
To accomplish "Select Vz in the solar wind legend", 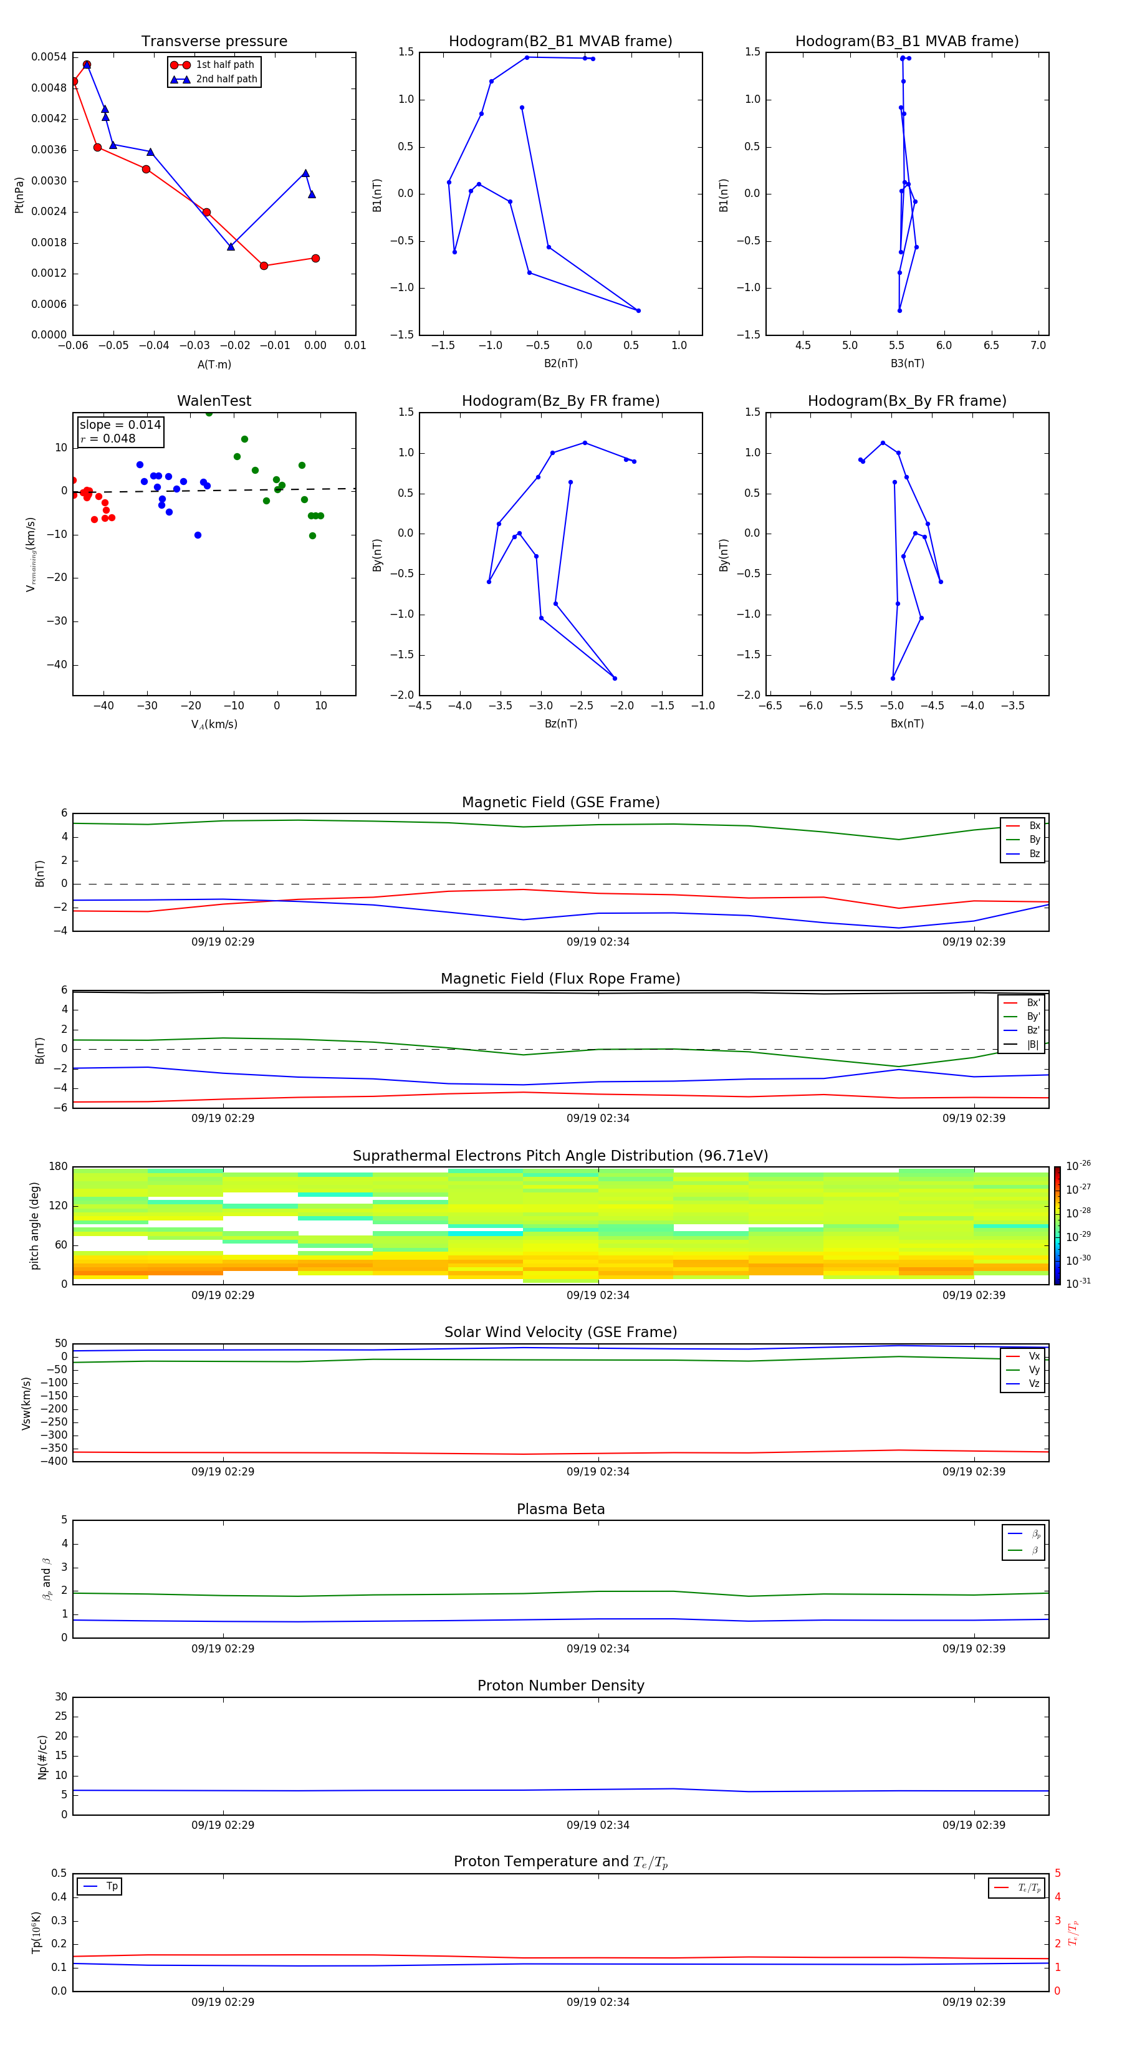I will 1023,1384.
